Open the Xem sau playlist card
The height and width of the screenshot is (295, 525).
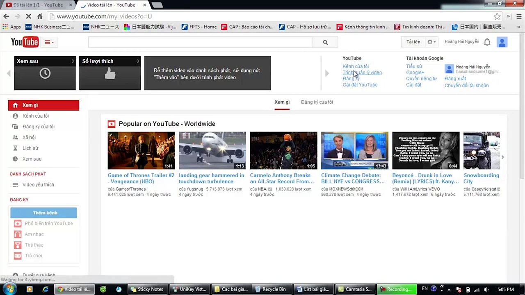pos(45,73)
